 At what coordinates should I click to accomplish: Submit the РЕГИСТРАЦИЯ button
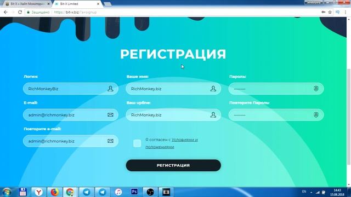coord(173,165)
